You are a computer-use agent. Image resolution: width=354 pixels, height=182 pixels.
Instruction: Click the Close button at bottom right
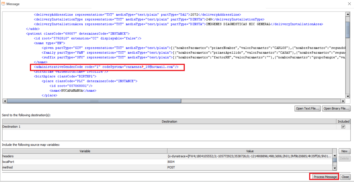[x=345, y=177]
